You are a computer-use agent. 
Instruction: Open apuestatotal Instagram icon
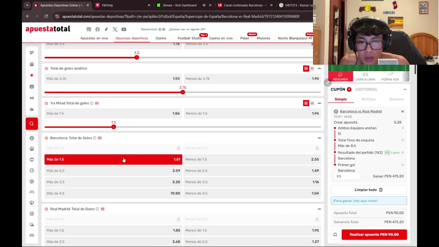(x=89, y=29)
